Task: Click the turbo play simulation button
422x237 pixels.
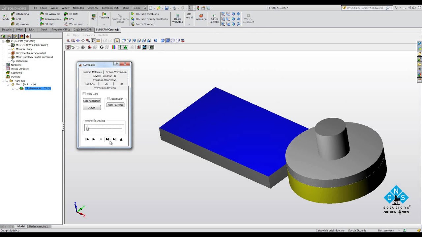Action: 87,139
